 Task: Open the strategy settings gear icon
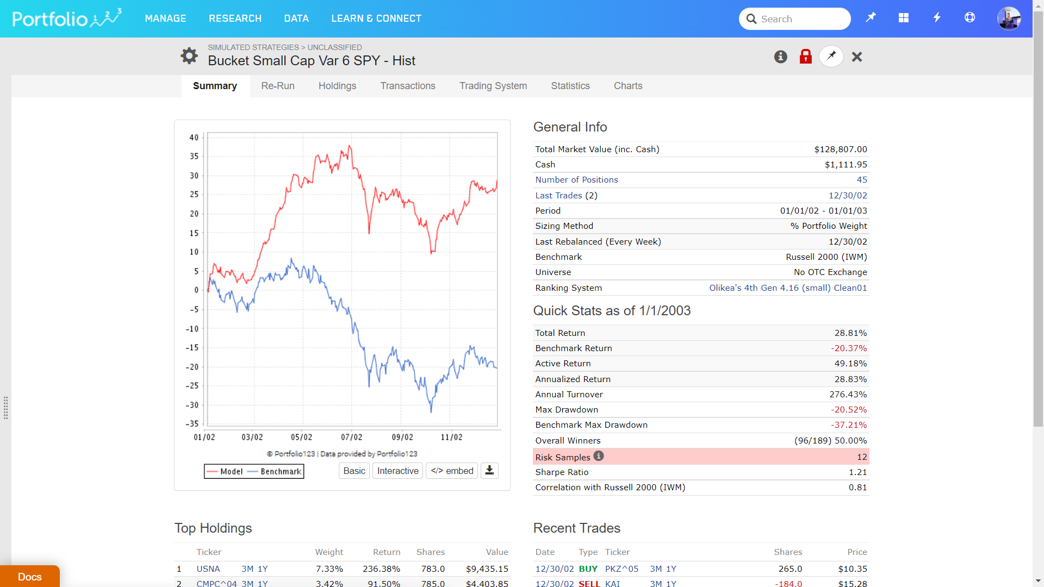click(189, 55)
